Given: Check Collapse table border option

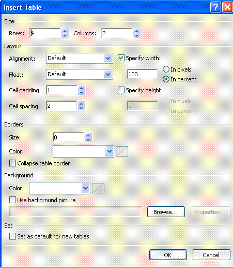Looking at the screenshot, I should [12, 163].
